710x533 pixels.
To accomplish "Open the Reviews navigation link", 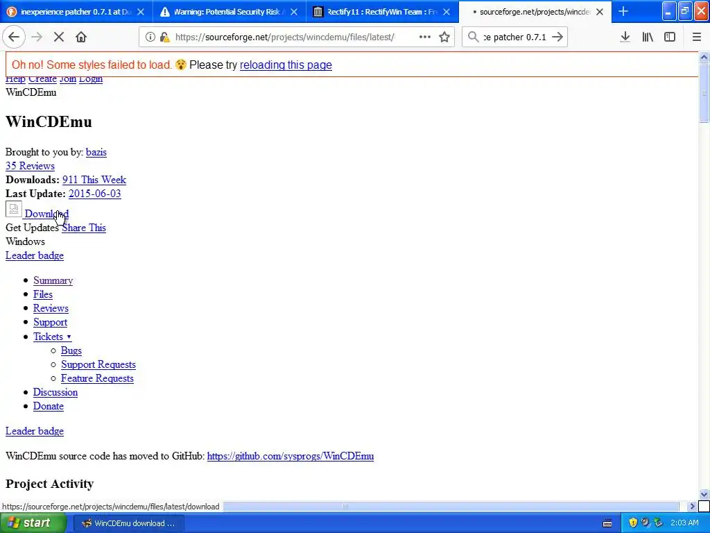I will [x=51, y=309].
